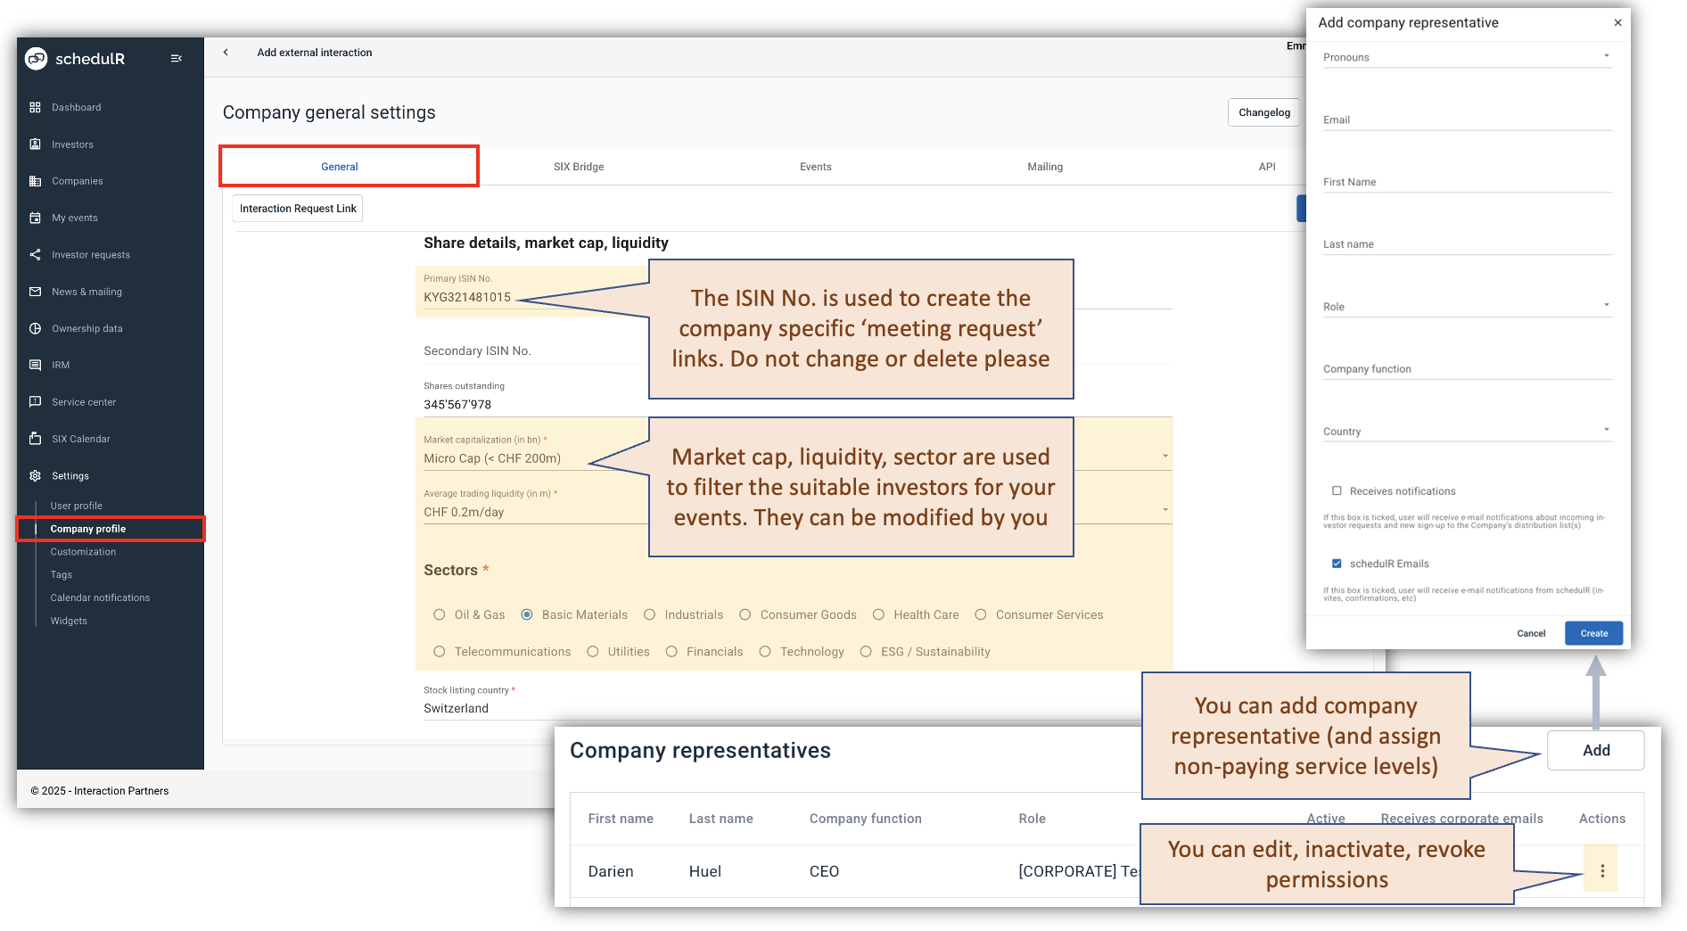The width and height of the screenshot is (1687, 931).
Task: Collapse the schedulR sidebar
Action: point(176,58)
